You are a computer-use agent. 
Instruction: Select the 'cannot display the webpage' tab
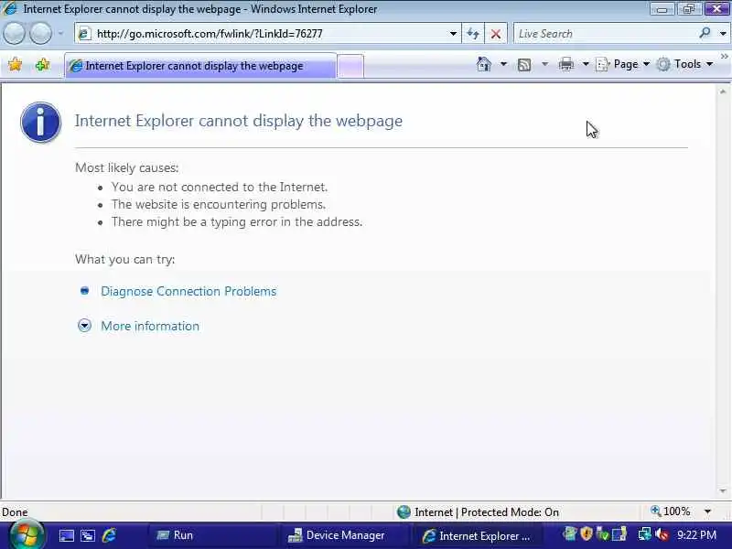[200, 66]
